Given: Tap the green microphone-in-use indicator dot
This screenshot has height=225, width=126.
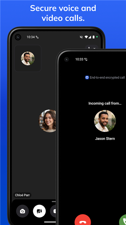Looking at the screenshot, I should [x=97, y=37].
